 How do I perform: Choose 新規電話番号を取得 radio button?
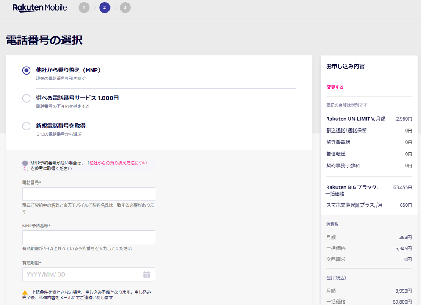pos(26,126)
